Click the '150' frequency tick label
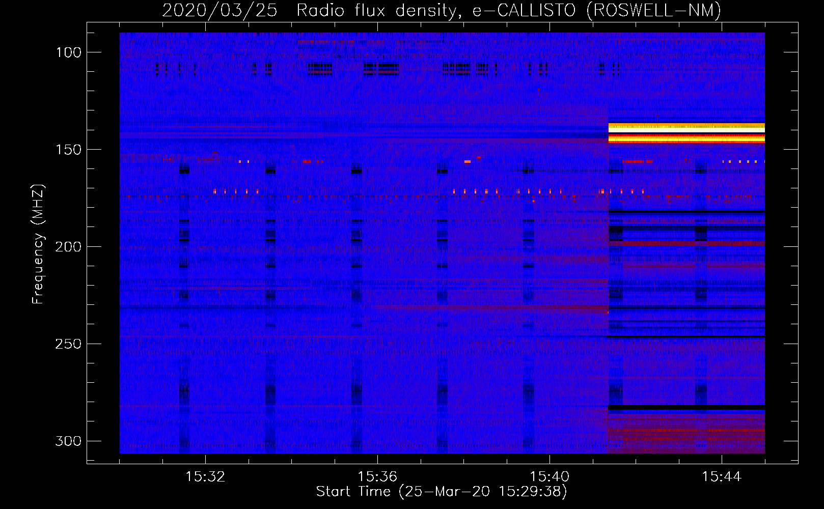Viewport: 824px width, 509px height. point(69,150)
